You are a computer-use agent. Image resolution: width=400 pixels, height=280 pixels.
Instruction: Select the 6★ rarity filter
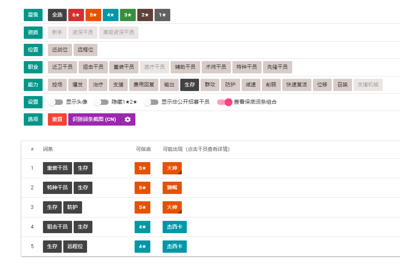pyautogui.click(x=76, y=15)
